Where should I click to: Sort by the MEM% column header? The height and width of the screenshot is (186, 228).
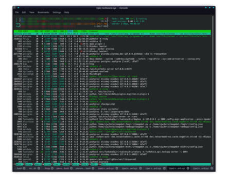coord(76,32)
